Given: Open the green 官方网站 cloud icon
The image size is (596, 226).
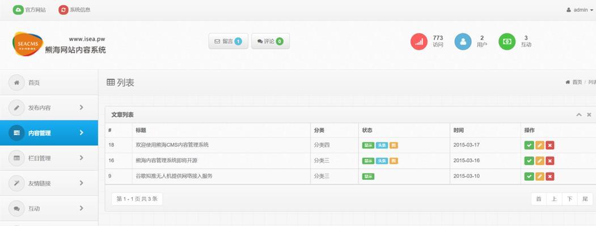Looking at the screenshot, I should coord(18,10).
